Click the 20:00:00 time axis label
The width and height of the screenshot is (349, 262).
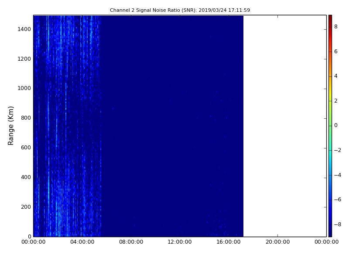(x=277, y=242)
